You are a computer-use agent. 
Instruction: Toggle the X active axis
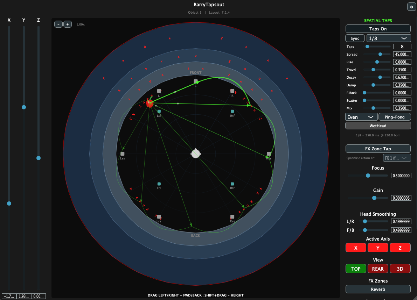(x=356, y=248)
